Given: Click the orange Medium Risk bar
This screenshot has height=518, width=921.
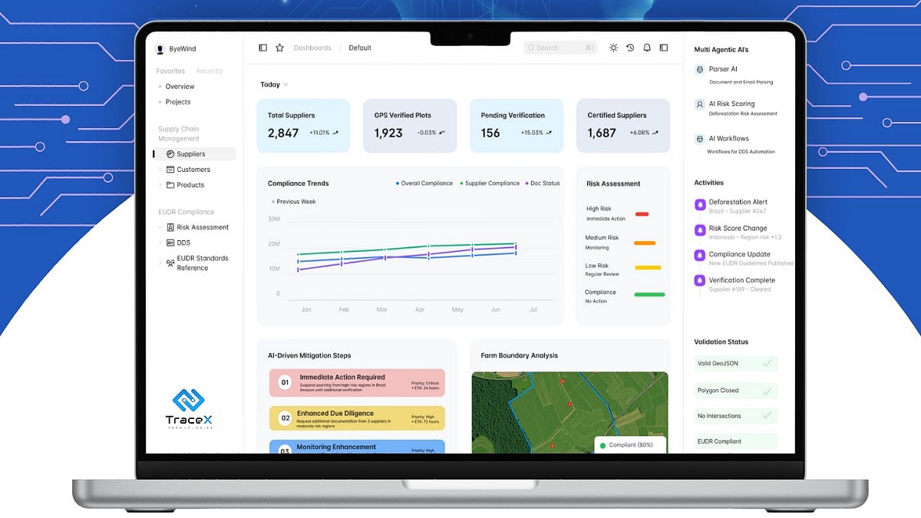Looking at the screenshot, I should click(645, 243).
